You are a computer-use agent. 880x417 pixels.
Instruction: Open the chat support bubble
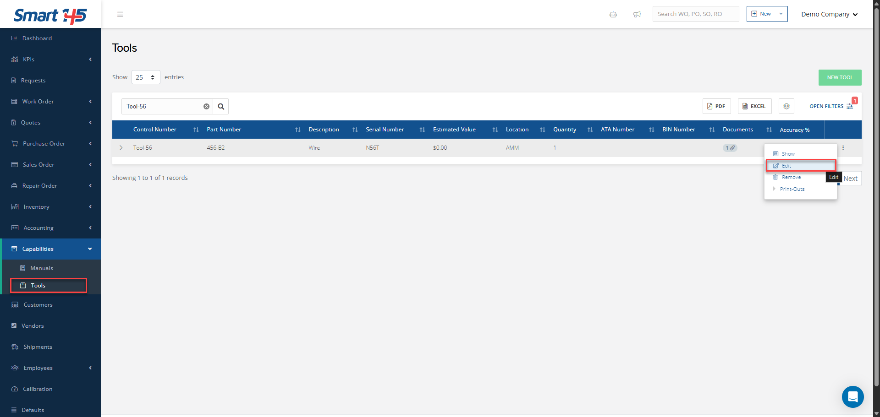coord(852,396)
